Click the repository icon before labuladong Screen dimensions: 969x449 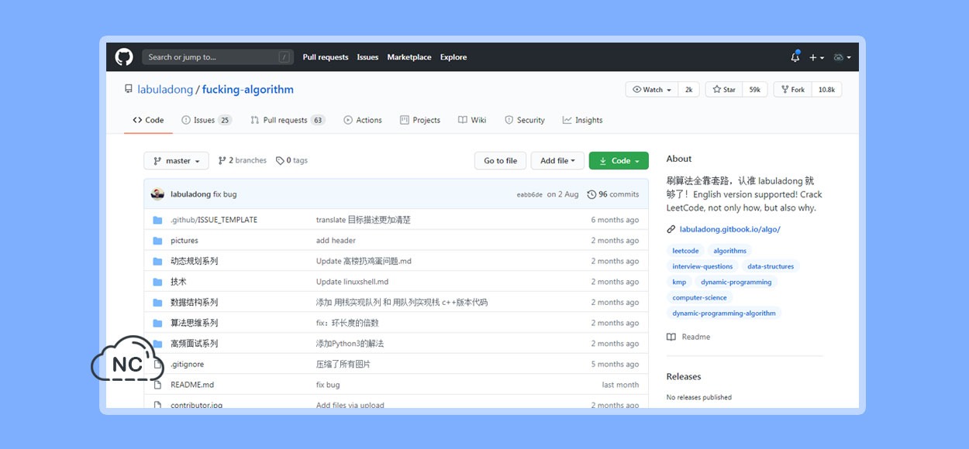(x=129, y=90)
